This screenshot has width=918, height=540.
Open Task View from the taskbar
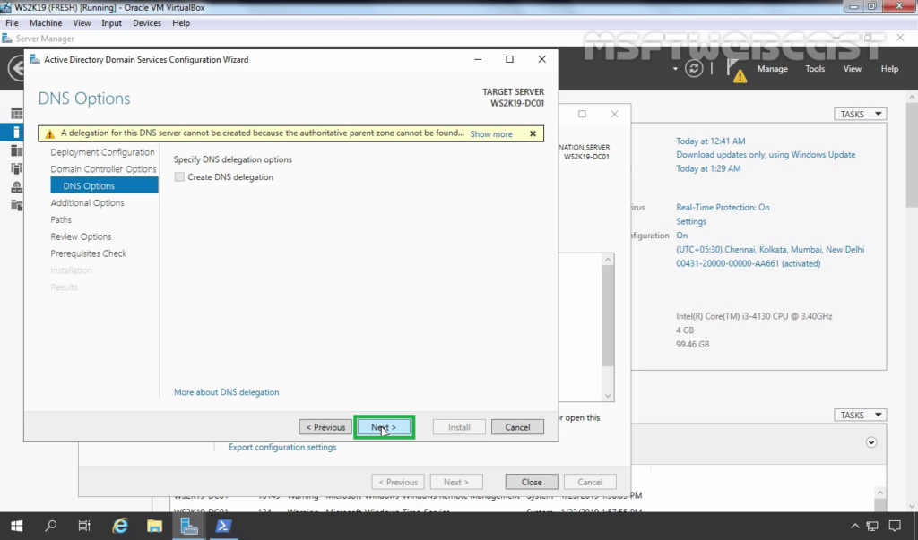coord(84,526)
